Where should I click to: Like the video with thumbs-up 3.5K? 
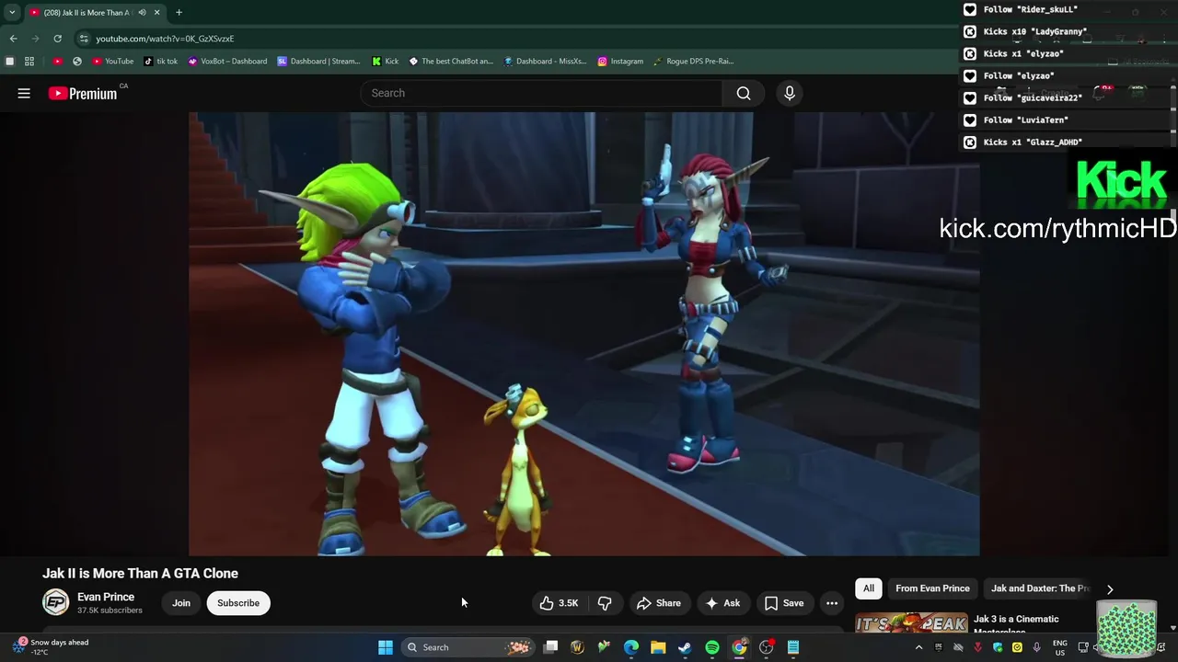(x=559, y=603)
